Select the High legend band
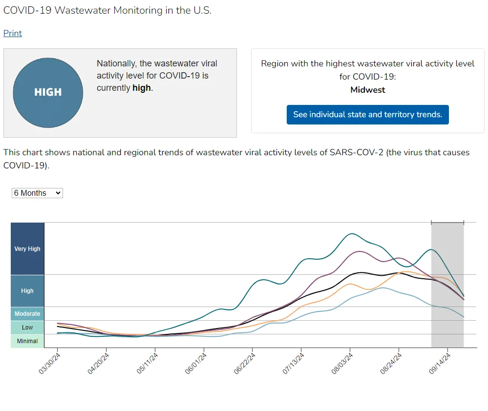The width and height of the screenshot is (488, 411). tap(27, 291)
